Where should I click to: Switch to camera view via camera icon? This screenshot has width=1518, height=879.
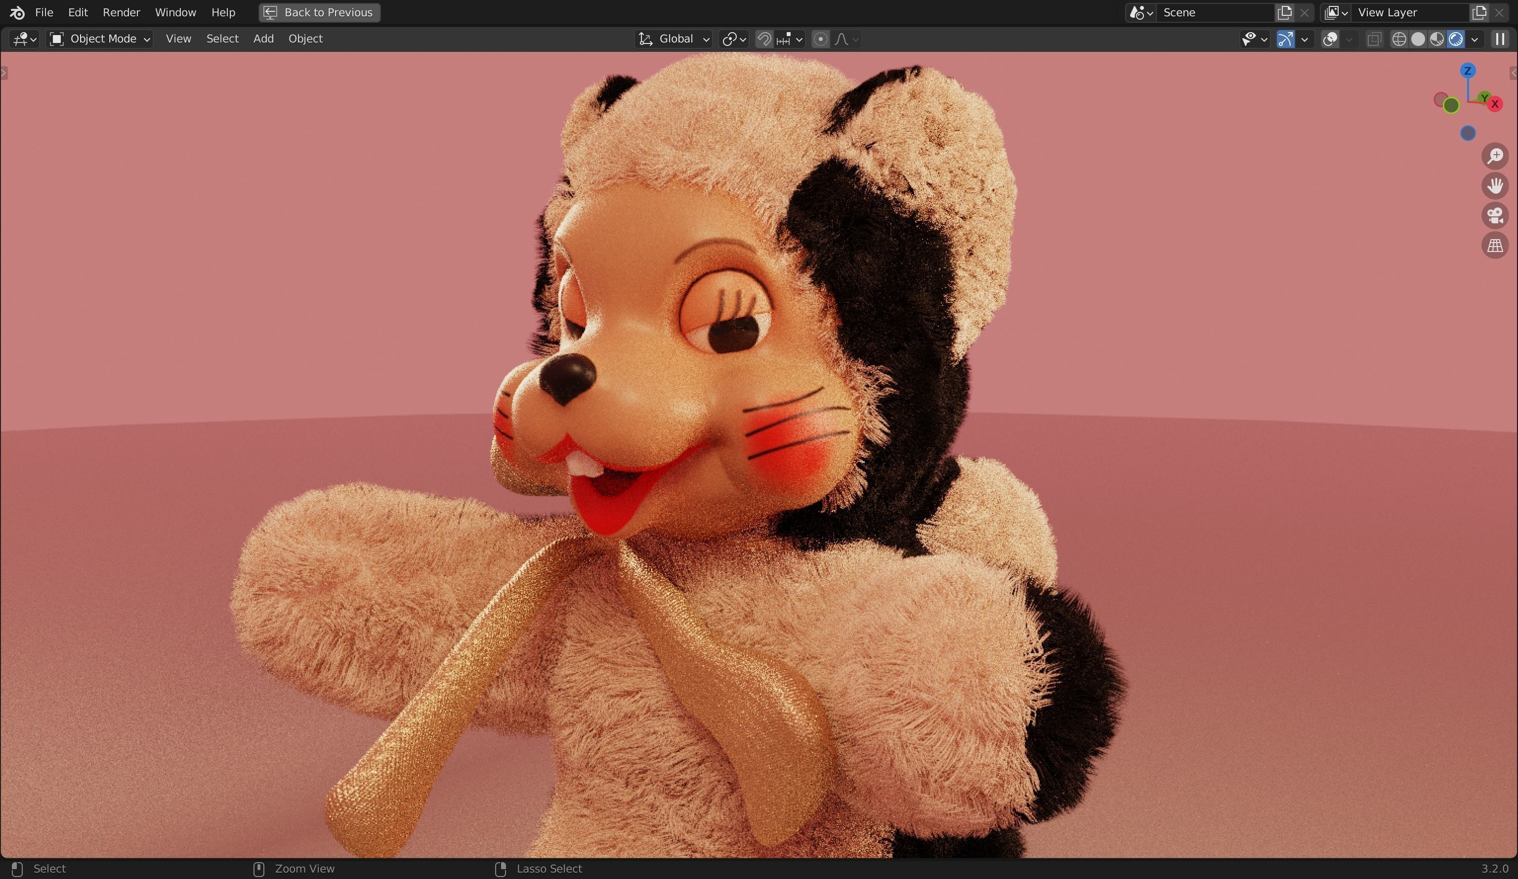pyautogui.click(x=1495, y=216)
